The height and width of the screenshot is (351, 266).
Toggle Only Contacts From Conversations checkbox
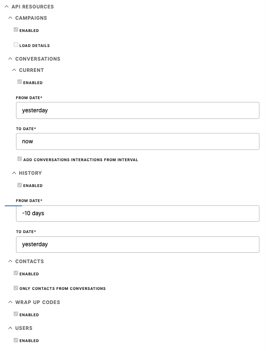[16, 288]
